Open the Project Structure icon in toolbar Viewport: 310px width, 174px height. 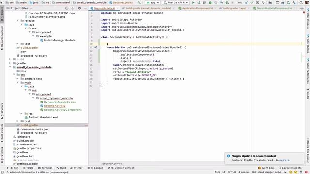pyautogui.click(x=270, y=3)
